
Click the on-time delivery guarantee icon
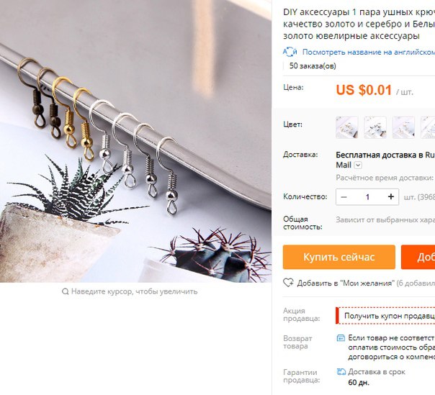point(341,372)
